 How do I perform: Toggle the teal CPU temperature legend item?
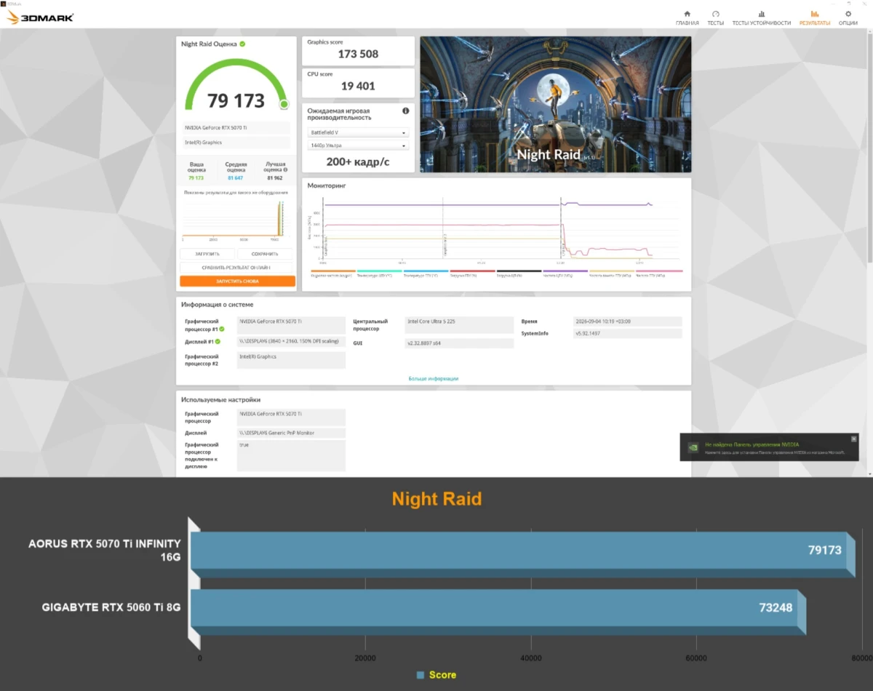[378, 274]
